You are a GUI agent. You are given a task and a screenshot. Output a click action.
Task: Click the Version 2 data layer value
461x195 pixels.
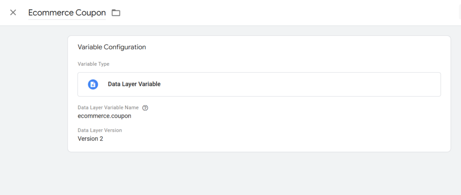point(90,139)
